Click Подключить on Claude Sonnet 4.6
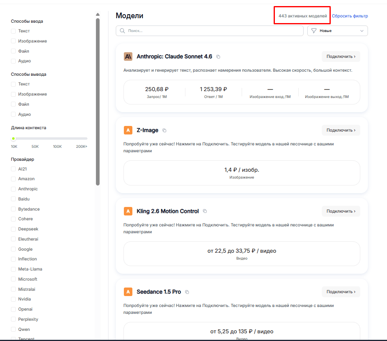Viewport: 387px width, 341px height. point(340,57)
